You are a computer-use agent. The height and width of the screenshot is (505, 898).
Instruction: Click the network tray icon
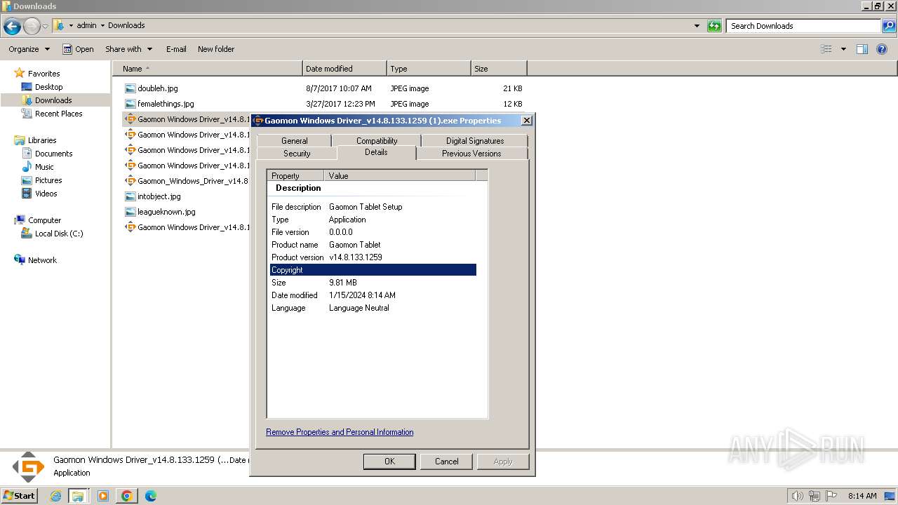pyautogui.click(x=815, y=496)
